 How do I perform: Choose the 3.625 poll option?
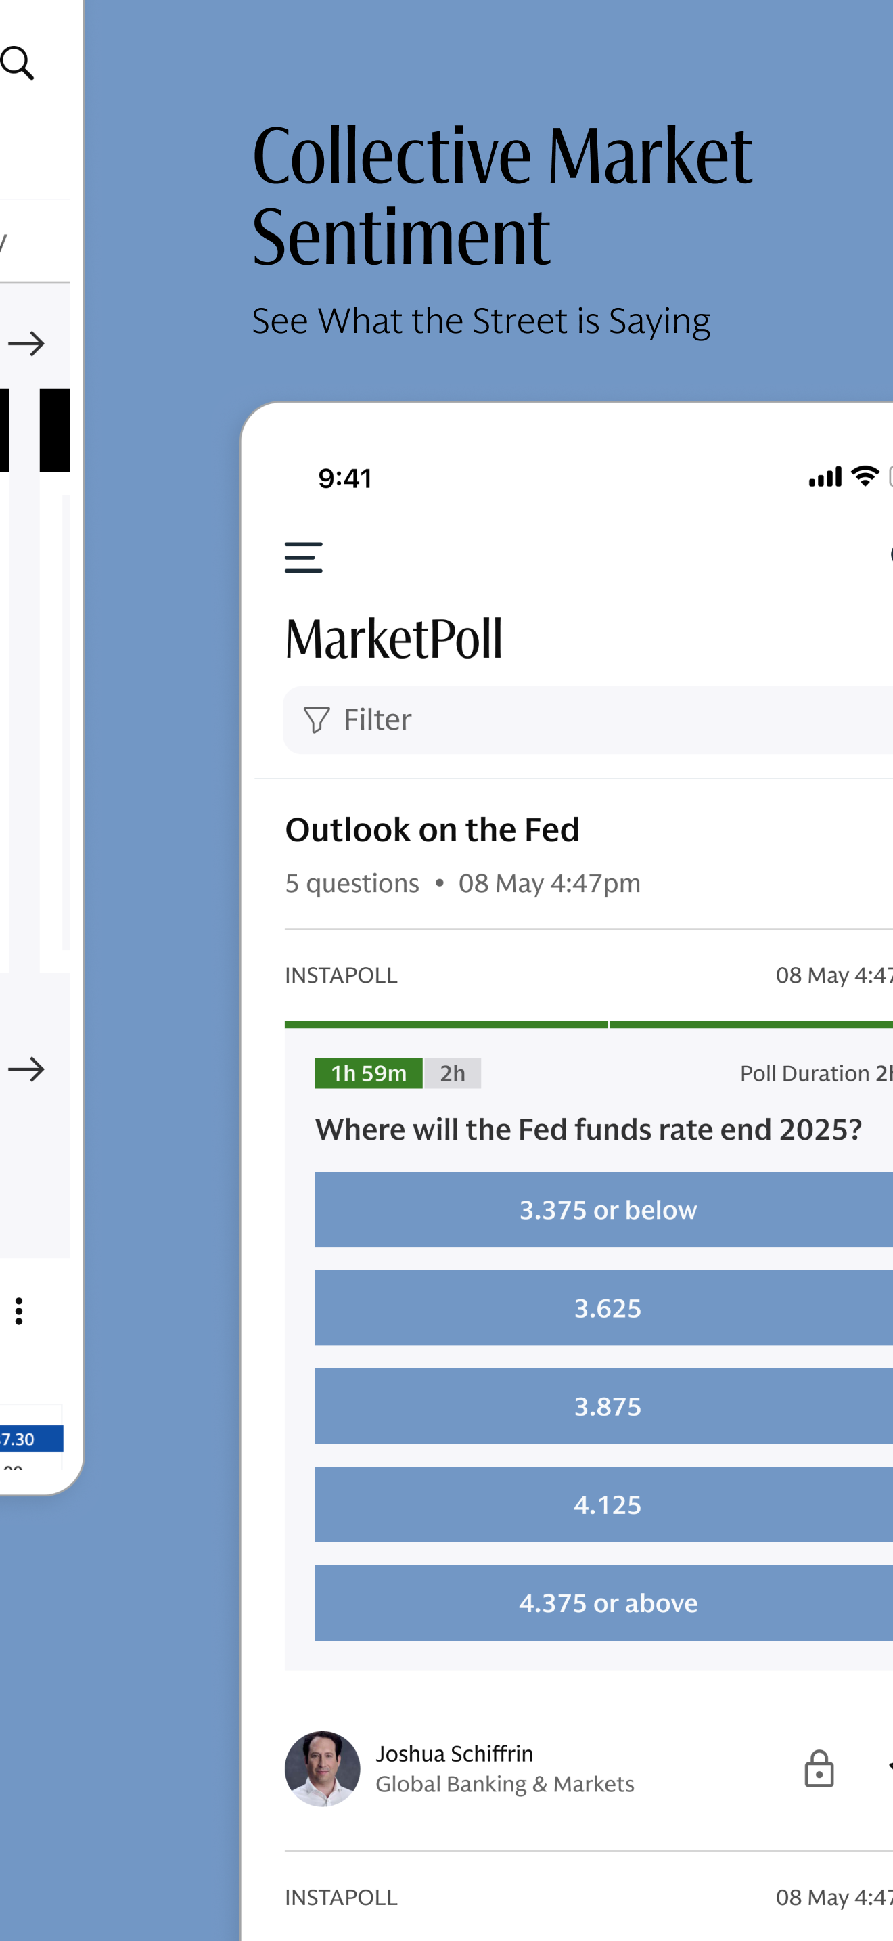point(604,1308)
